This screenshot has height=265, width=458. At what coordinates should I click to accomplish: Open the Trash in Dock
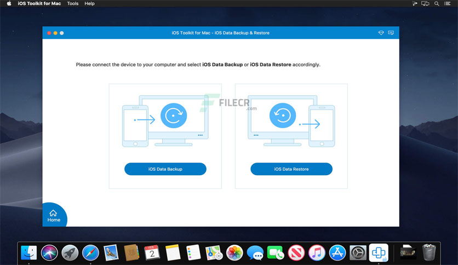(x=429, y=253)
